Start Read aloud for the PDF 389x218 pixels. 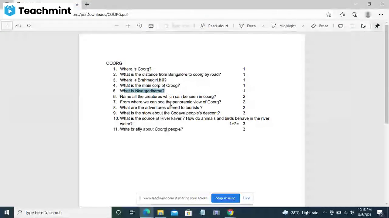click(214, 26)
